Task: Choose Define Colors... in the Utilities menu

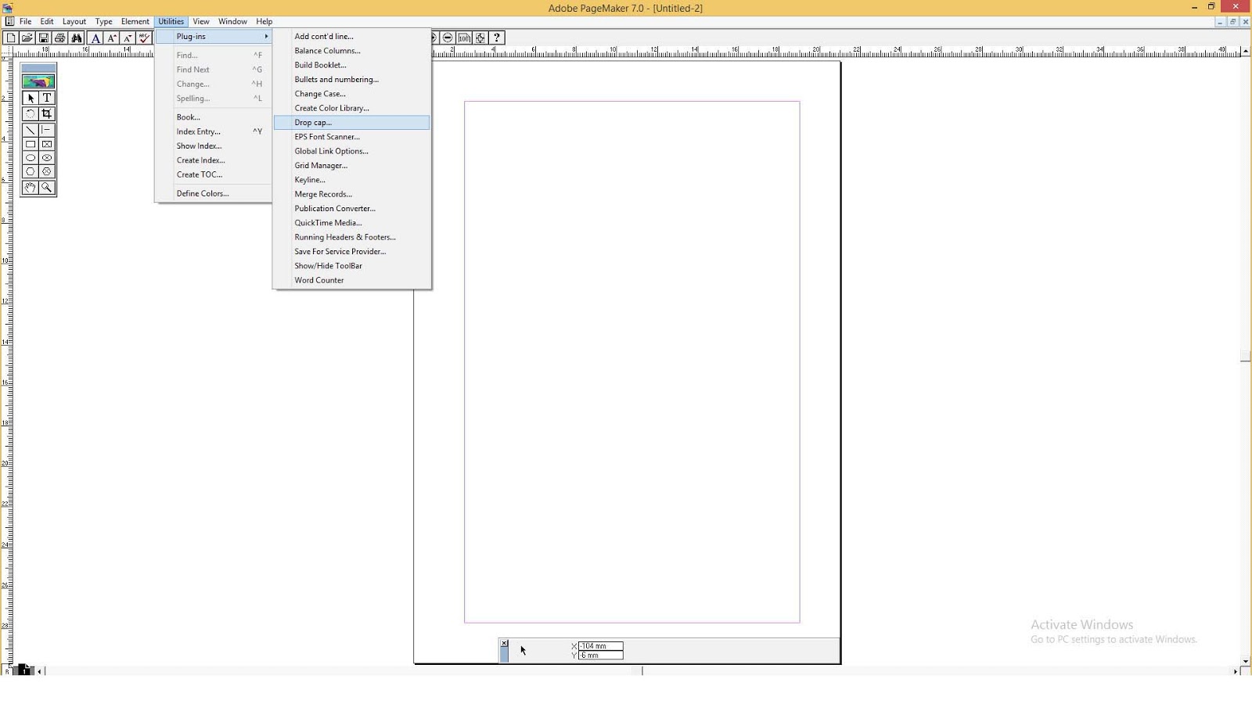Action: click(x=214, y=193)
